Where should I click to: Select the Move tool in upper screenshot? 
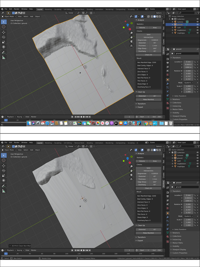click(x=3, y=32)
